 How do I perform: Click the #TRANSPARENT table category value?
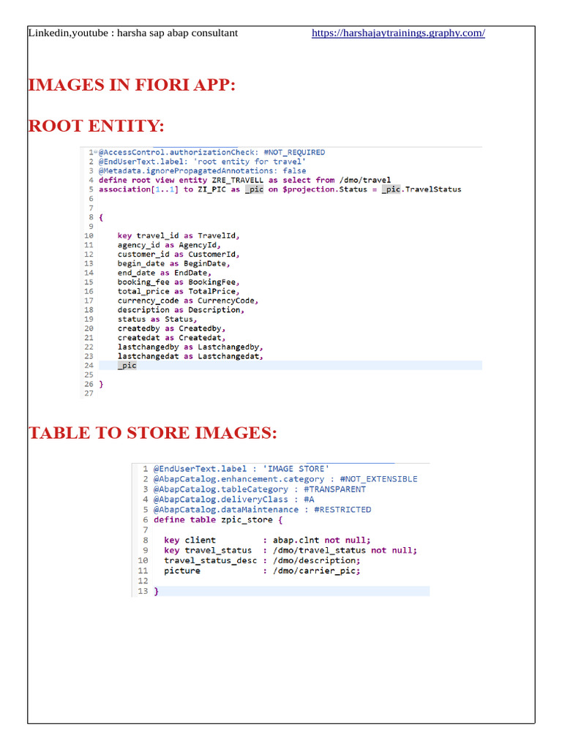coord(334,489)
